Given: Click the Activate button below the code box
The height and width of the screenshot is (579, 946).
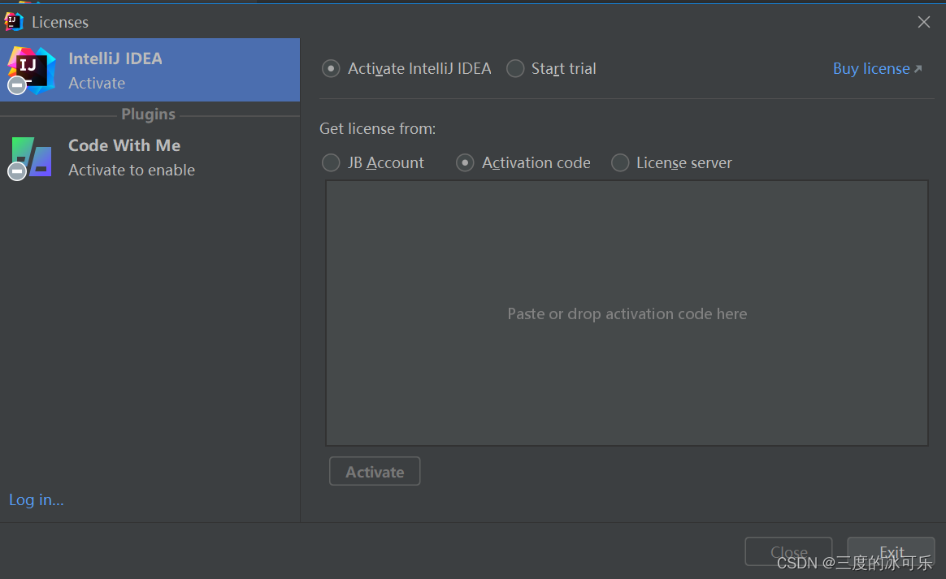Looking at the screenshot, I should tap(375, 472).
